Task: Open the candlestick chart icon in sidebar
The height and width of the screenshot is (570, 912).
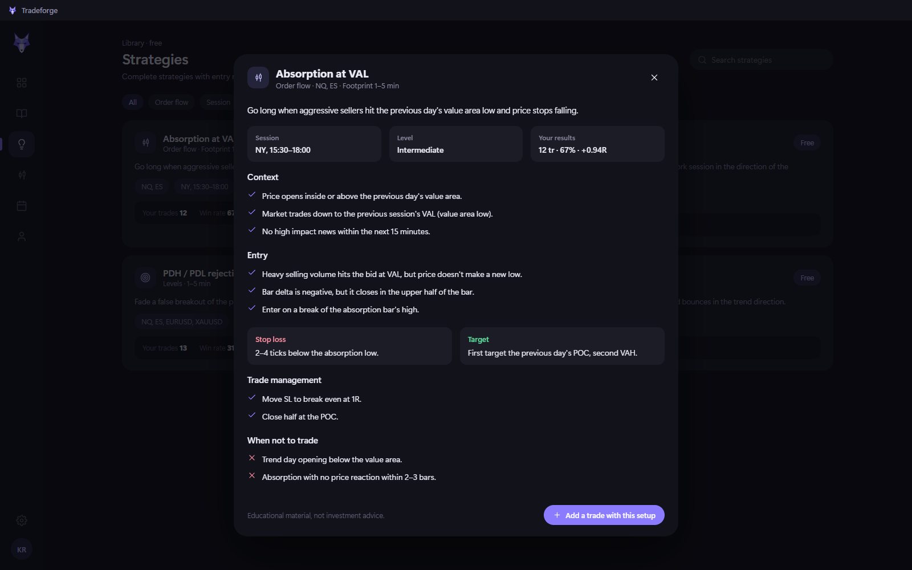Action: [22, 175]
